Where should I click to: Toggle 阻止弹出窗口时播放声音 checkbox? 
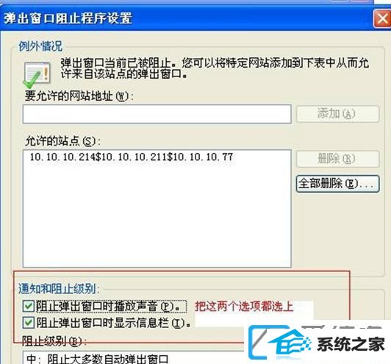[x=29, y=306]
